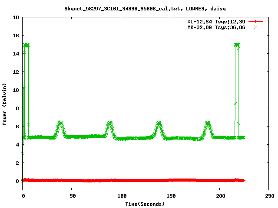Screen dimensions: 278x208
Task: Click y-axis tick label 14
Action: [16, 54]
